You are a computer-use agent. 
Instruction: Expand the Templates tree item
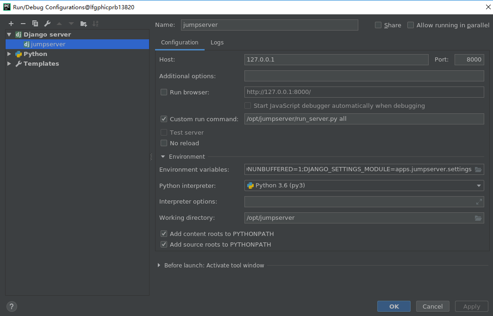point(9,63)
